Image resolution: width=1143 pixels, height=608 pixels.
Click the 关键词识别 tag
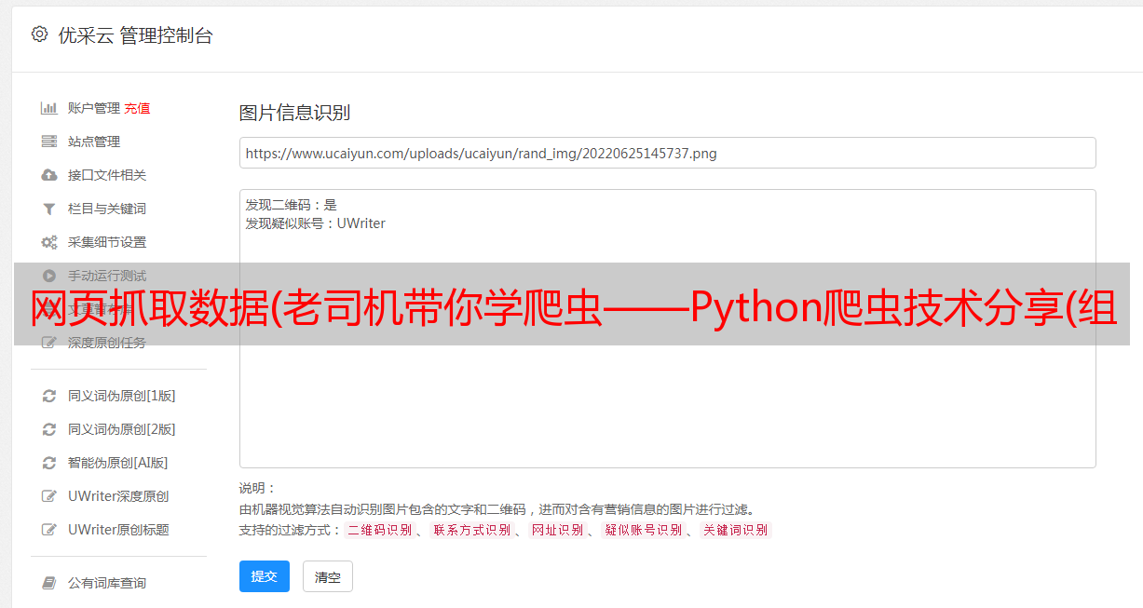click(x=736, y=530)
